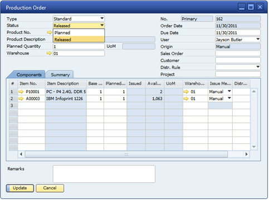The height and width of the screenshot is (200, 269).
Task: Click the Product No. link arrow icon
Action: point(49,32)
